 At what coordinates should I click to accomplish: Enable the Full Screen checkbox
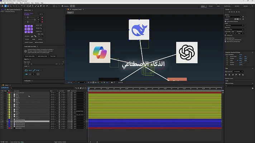(x=226, y=35)
